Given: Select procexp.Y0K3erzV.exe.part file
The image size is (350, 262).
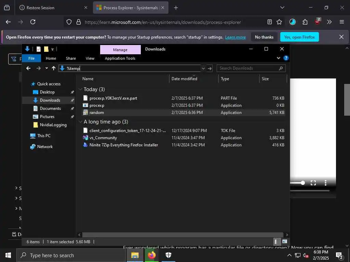Looking at the screenshot, I should [x=184, y=98].
